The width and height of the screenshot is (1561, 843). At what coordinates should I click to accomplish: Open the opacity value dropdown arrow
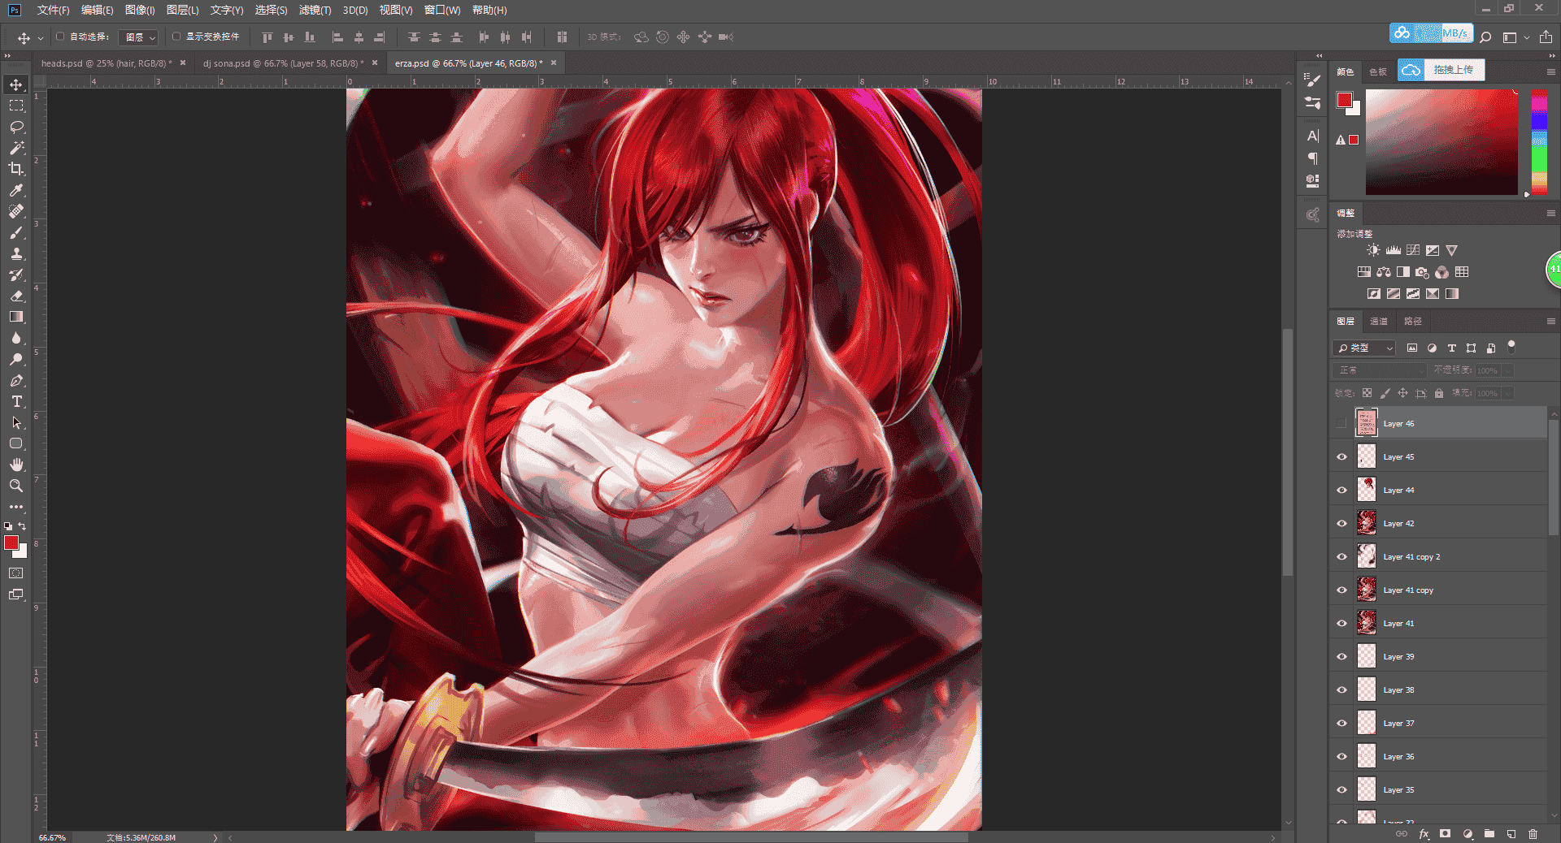[x=1508, y=370]
